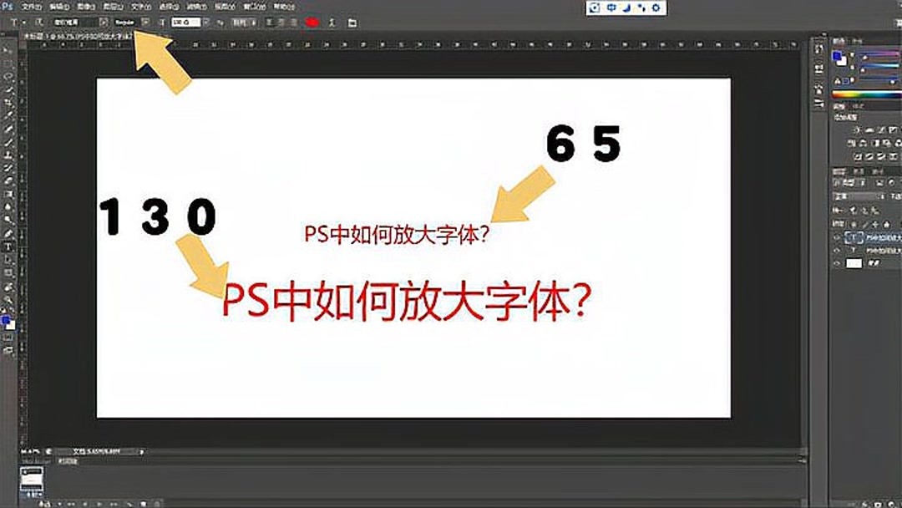The width and height of the screenshot is (902, 508).
Task: Hide the top text layer with its eye toggle
Action: tap(836, 237)
